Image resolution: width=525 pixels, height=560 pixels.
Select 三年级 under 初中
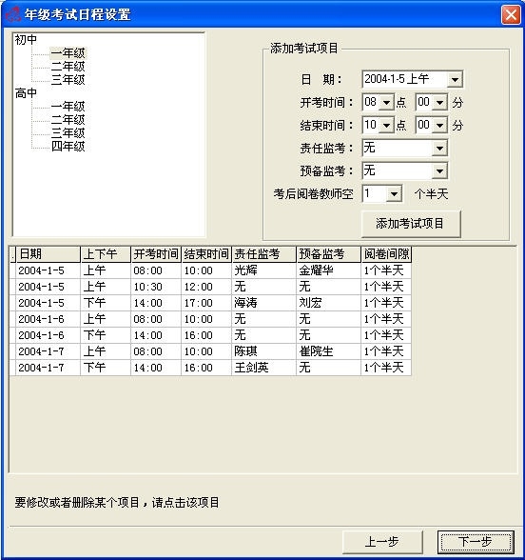tap(68, 80)
